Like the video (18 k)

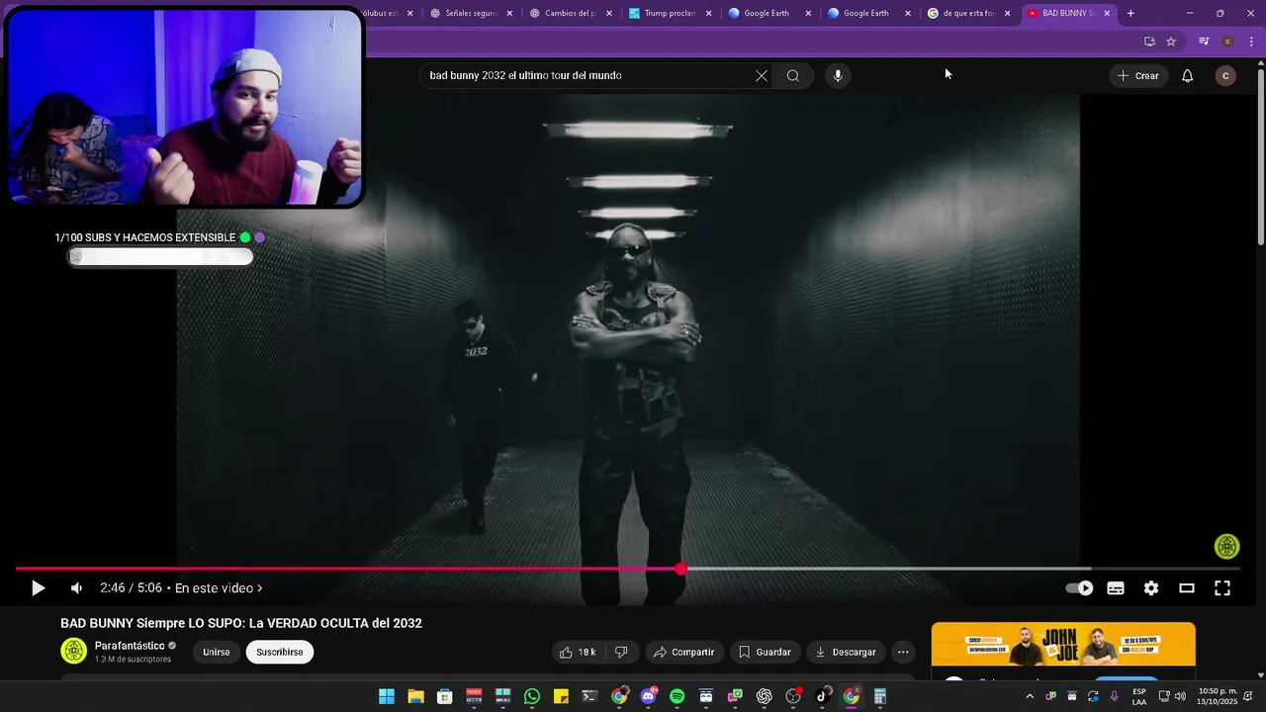pos(578,653)
